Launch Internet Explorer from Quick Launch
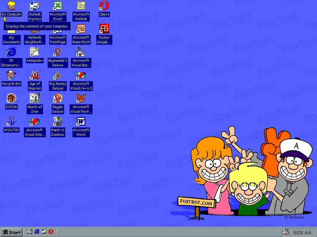Viewport: 317px width, 237px height. click(x=37, y=232)
